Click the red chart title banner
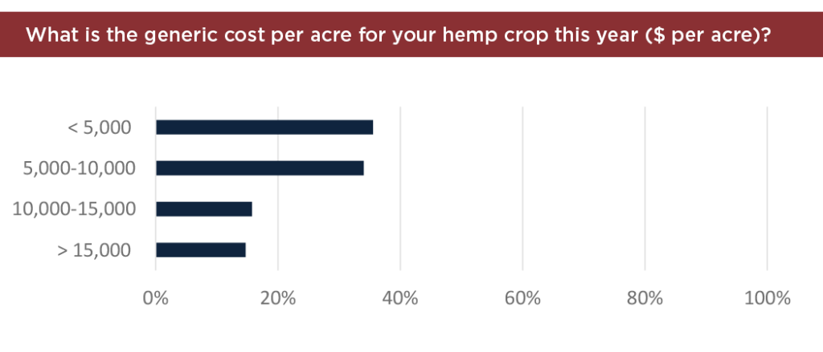The height and width of the screenshot is (352, 823). [411, 34]
